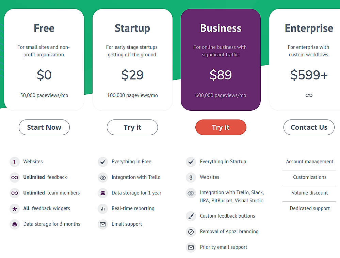Image resolution: width=340 pixels, height=258 pixels.
Task: Click the no-branding circle icon under Business
Action: tap(191, 232)
